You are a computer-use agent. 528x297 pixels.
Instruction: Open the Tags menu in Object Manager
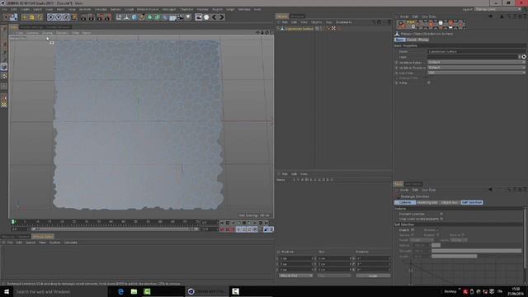pyautogui.click(x=328, y=22)
